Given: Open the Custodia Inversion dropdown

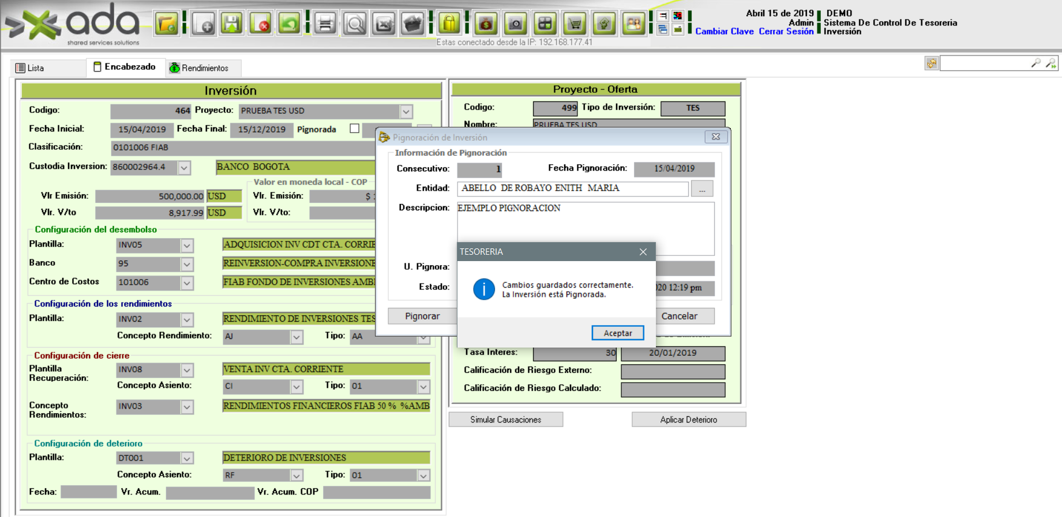Looking at the screenshot, I should pyautogui.click(x=184, y=168).
